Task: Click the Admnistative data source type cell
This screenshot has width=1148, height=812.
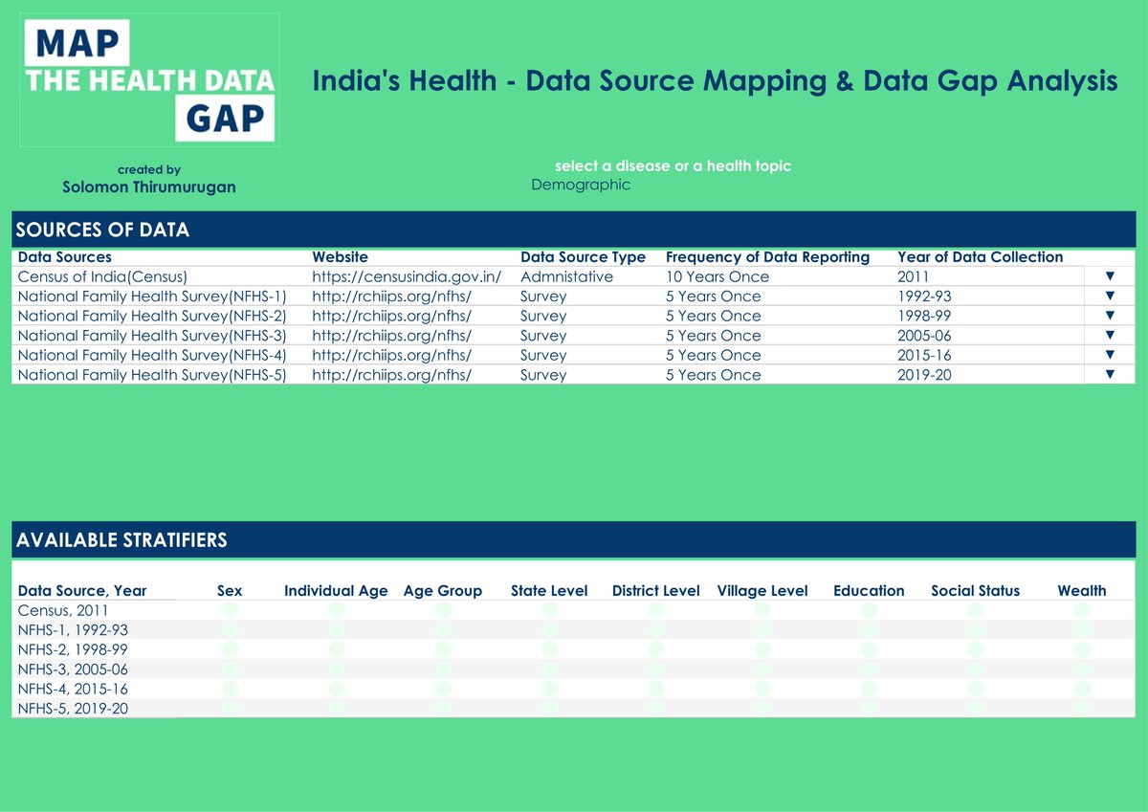Action: (x=566, y=276)
